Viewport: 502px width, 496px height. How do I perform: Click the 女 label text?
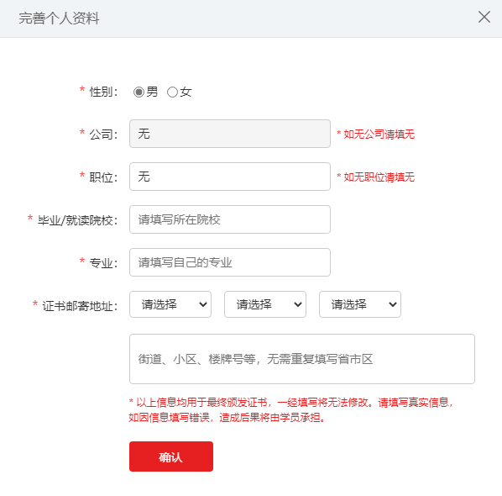(186, 92)
